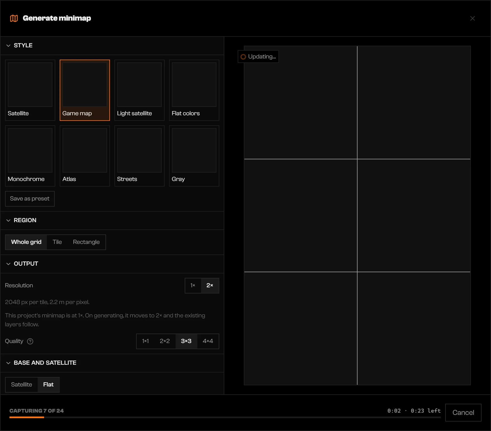Screen dimensions: 491x431
Task: Set resolution to 1×
Action: point(193,286)
